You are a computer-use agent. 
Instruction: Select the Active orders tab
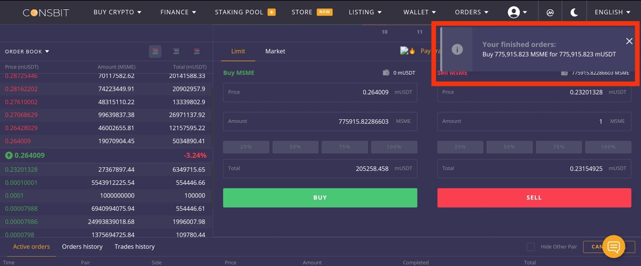[31, 247]
